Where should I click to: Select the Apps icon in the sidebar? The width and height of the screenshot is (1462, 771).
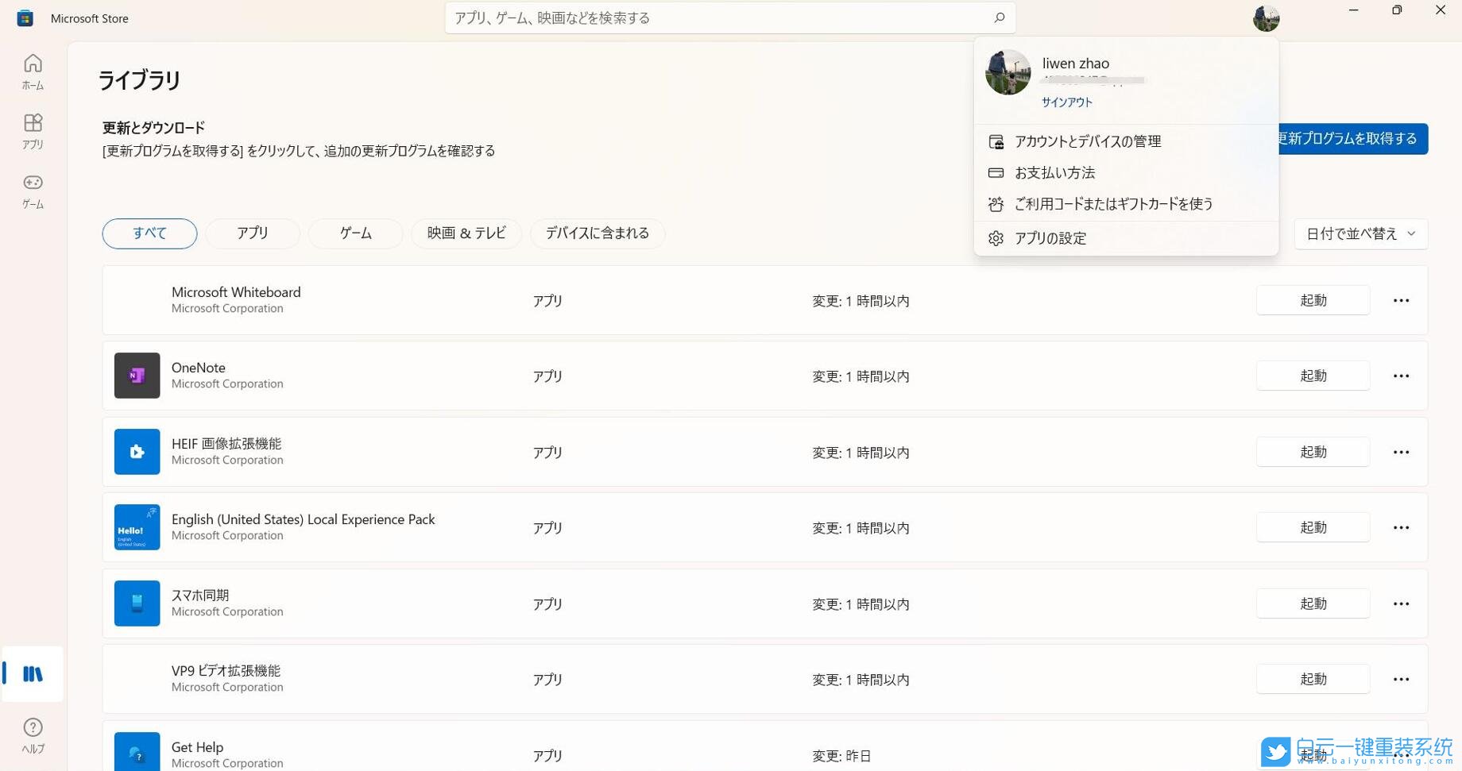(x=33, y=130)
